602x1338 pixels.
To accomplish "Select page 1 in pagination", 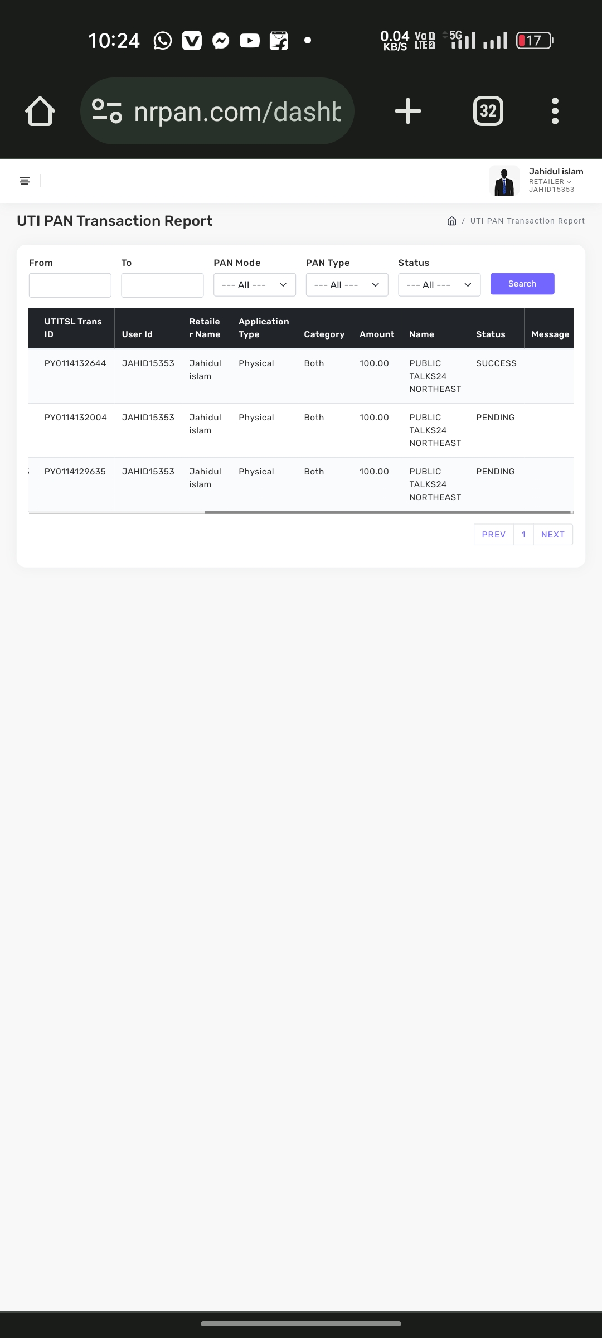I will (x=523, y=535).
